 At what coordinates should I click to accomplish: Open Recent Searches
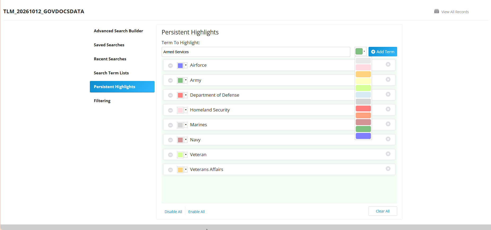click(110, 59)
